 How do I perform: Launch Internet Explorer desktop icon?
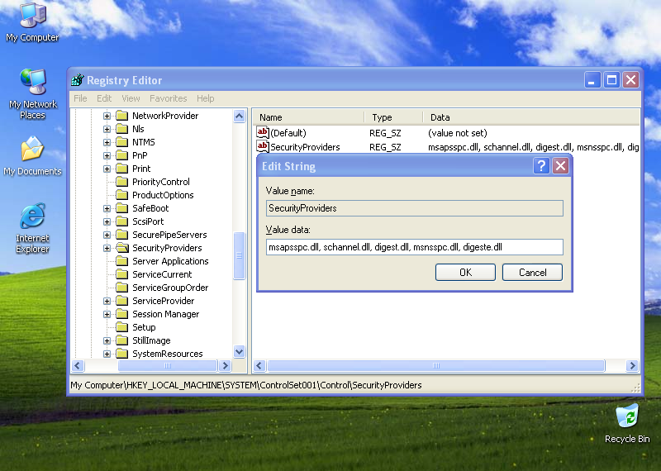[33, 229]
